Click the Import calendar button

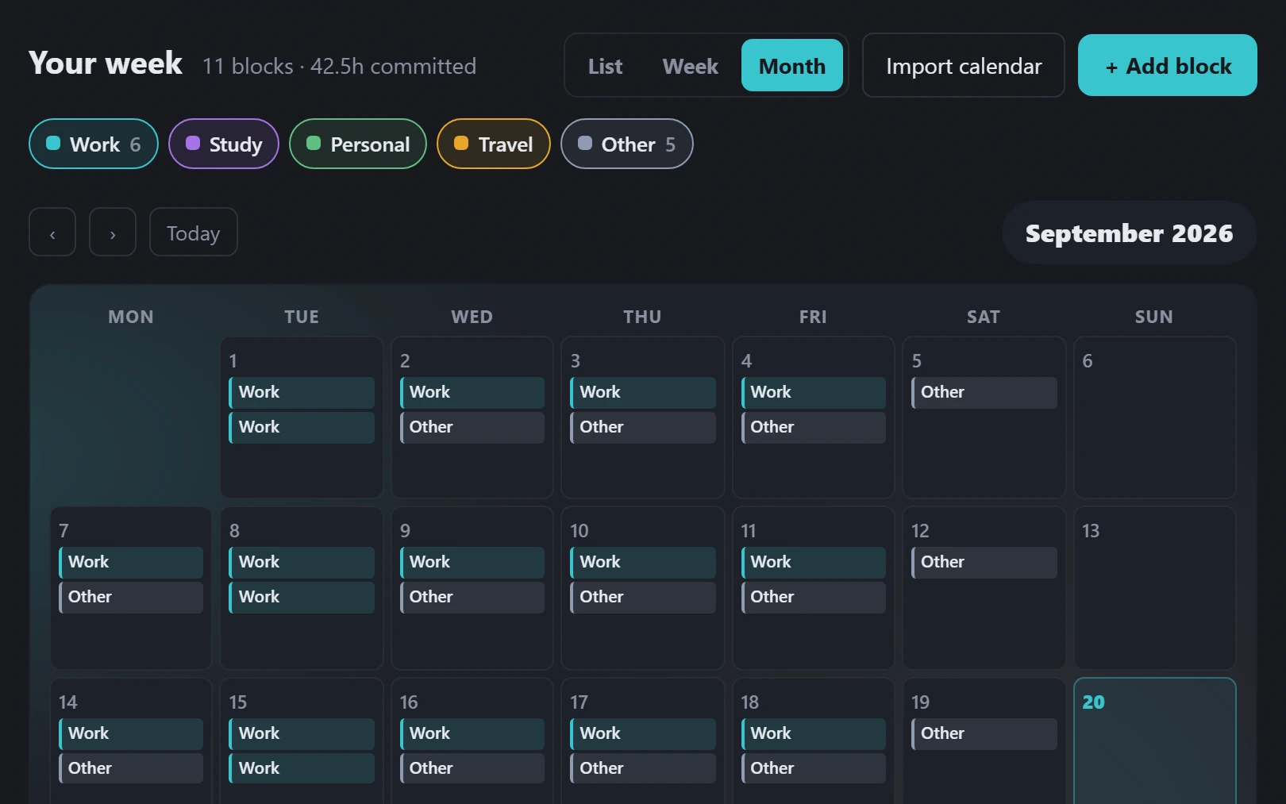964,66
